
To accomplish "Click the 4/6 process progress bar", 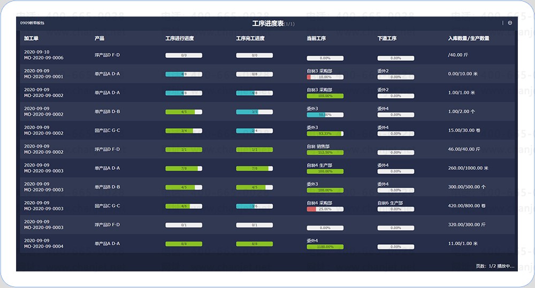I will click(x=184, y=206).
